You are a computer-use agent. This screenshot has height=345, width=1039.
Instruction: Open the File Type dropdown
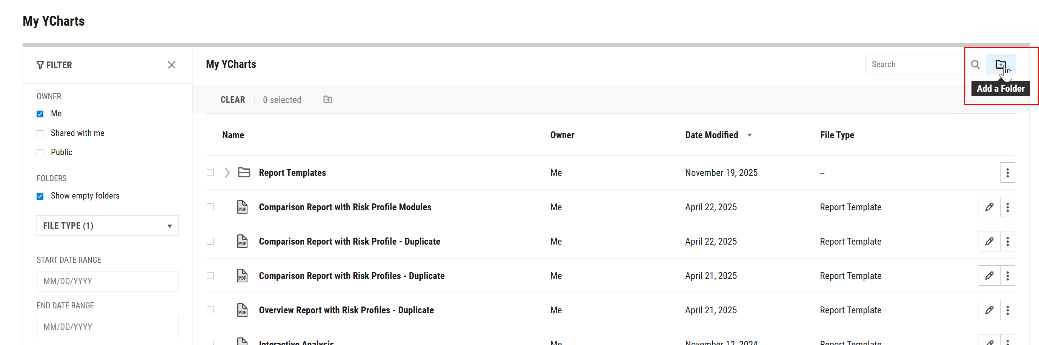107,226
